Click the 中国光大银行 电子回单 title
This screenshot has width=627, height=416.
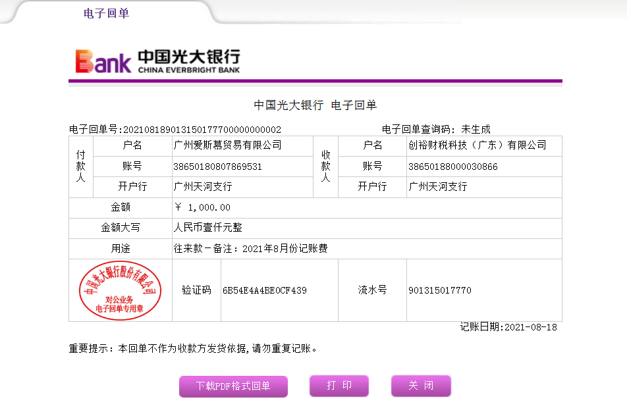pyautogui.click(x=315, y=105)
